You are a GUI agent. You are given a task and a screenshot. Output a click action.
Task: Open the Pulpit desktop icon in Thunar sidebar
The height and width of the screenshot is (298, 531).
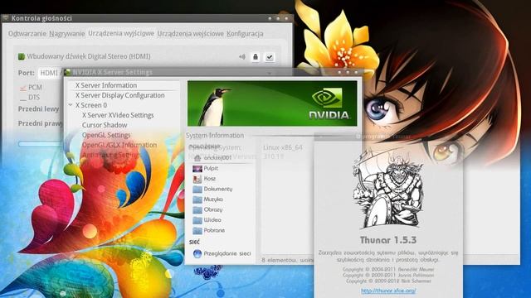197,168
